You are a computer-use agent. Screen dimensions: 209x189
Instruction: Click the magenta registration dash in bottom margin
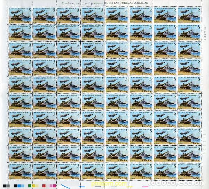click(145, 187)
